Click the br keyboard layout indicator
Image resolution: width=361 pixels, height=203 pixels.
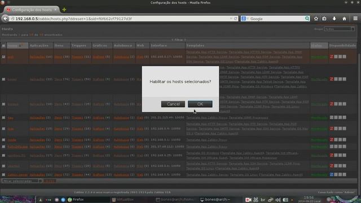click(x=263, y=200)
